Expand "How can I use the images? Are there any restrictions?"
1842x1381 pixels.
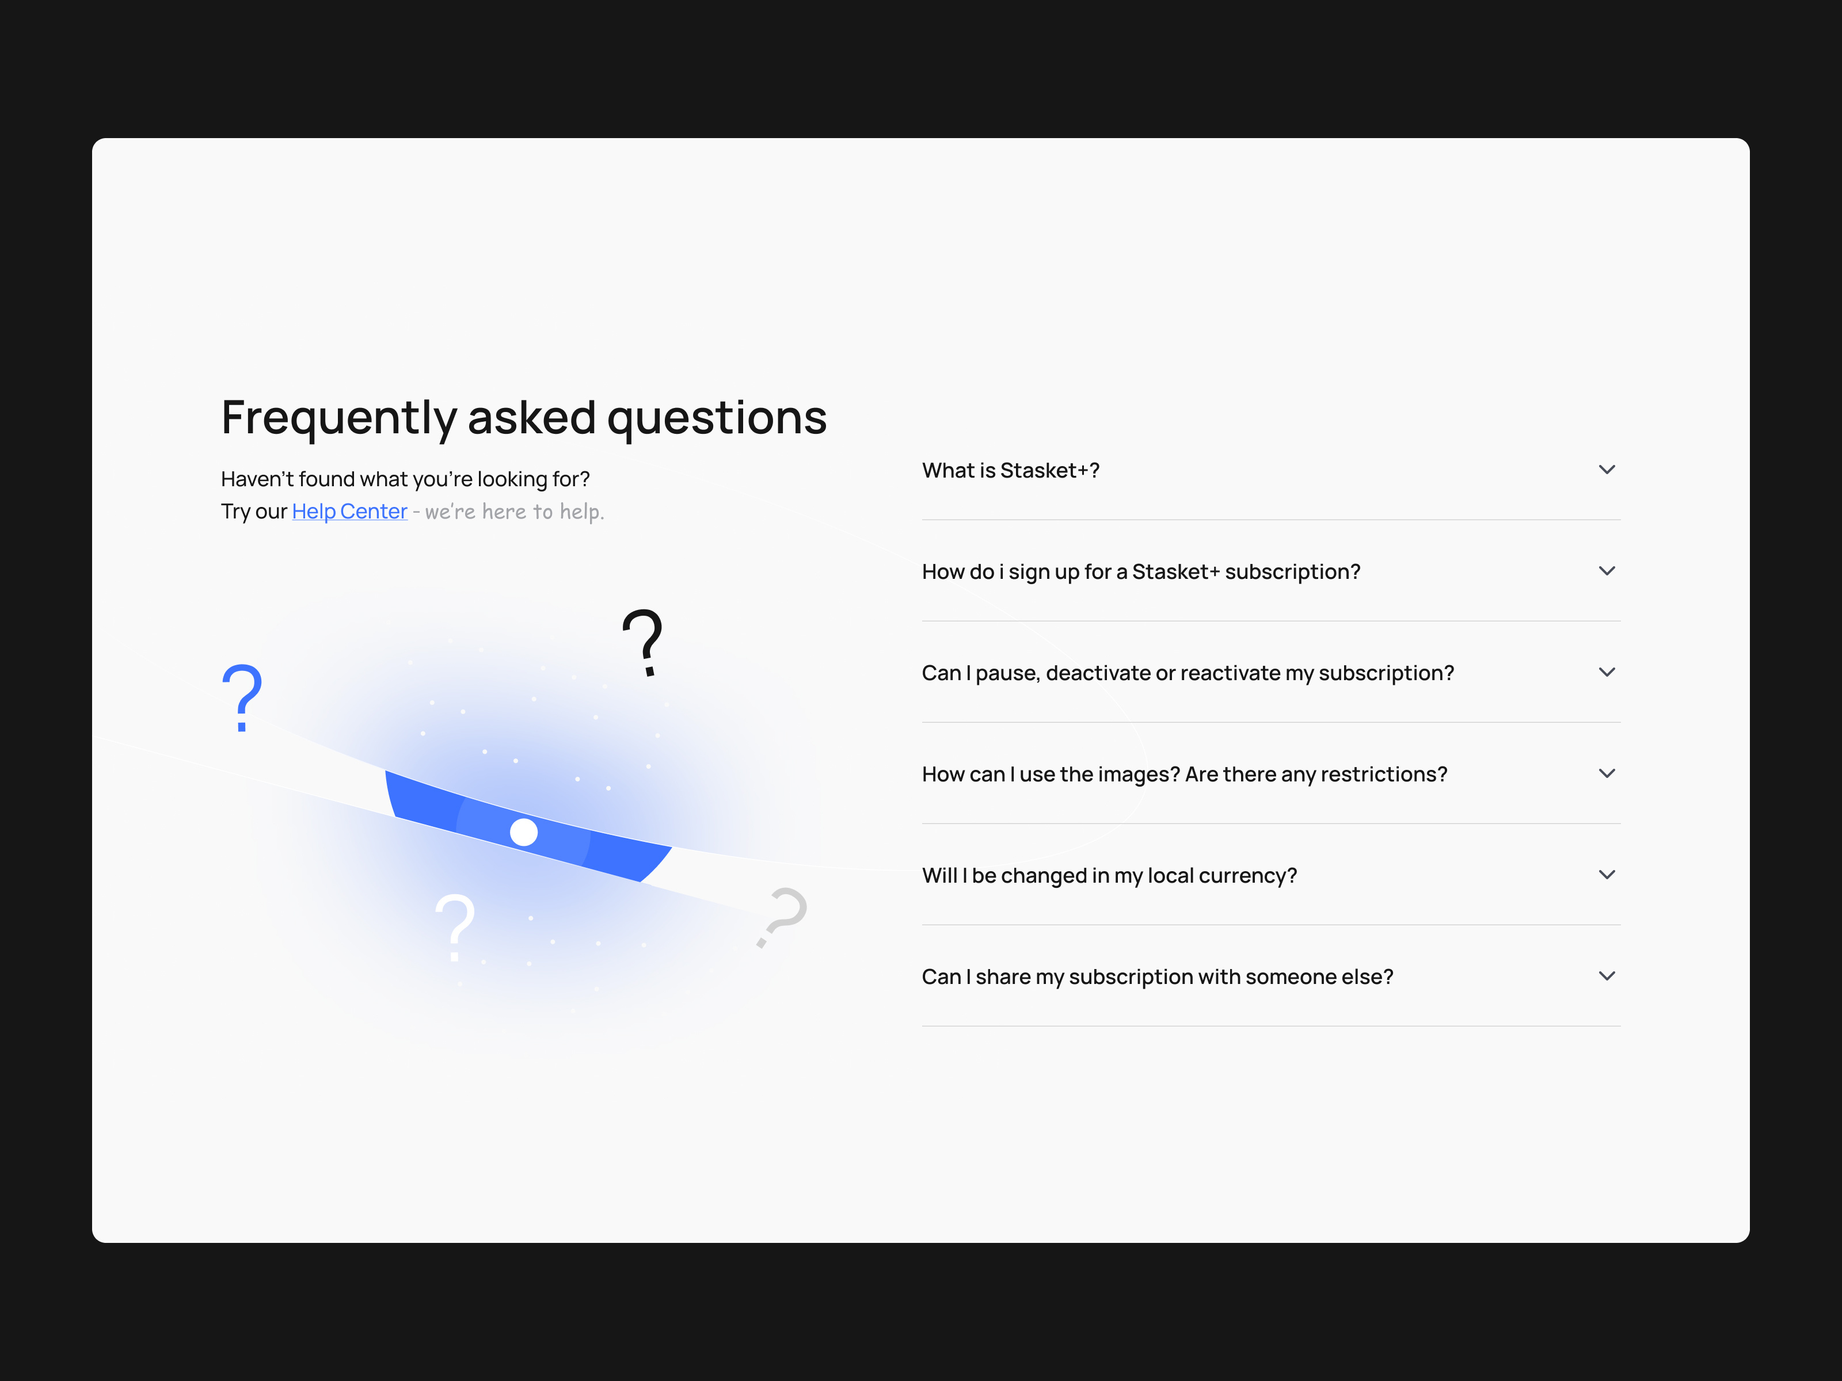pyautogui.click(x=1184, y=773)
